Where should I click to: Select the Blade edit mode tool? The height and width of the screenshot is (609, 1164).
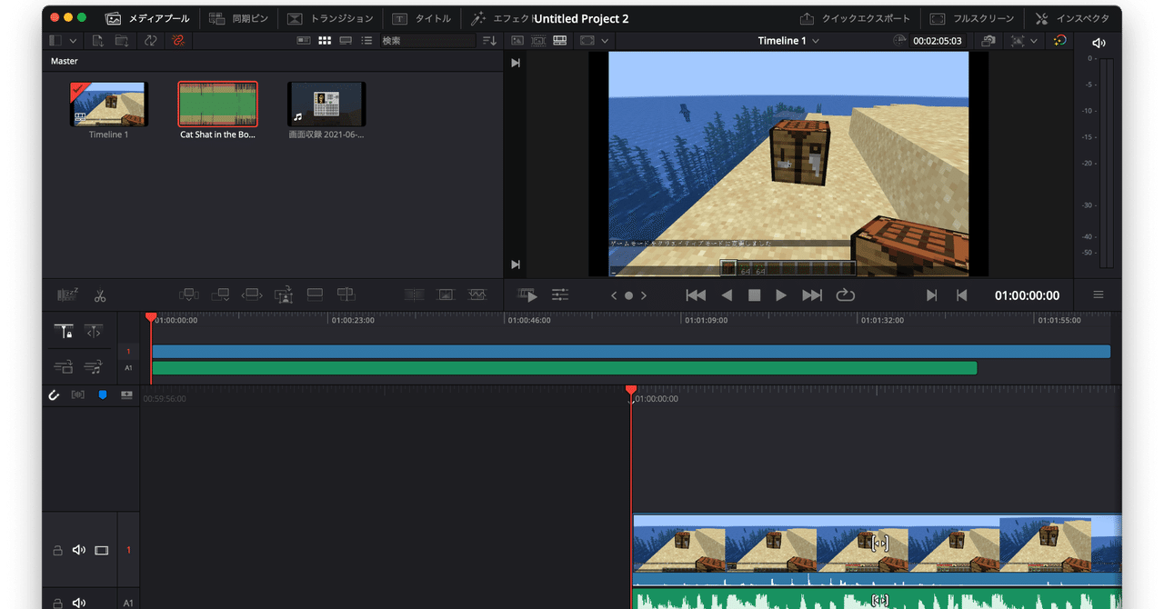pos(100,295)
